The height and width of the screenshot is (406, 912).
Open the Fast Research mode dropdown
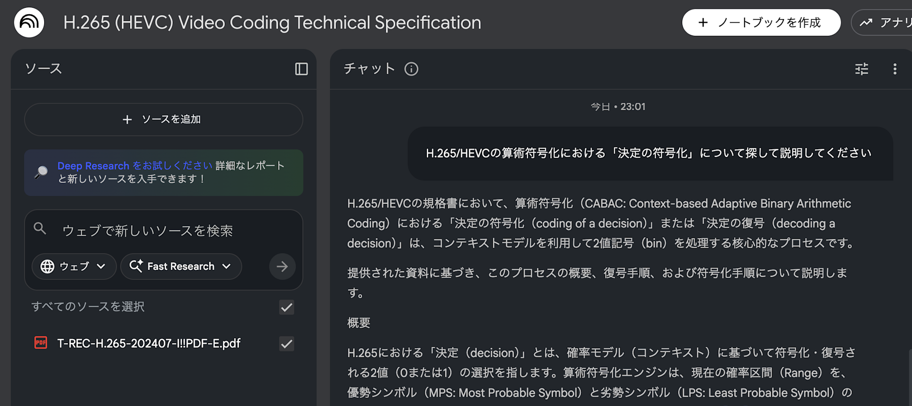tap(181, 266)
